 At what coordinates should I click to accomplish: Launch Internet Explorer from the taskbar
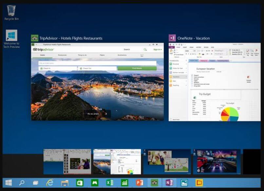click(50, 182)
